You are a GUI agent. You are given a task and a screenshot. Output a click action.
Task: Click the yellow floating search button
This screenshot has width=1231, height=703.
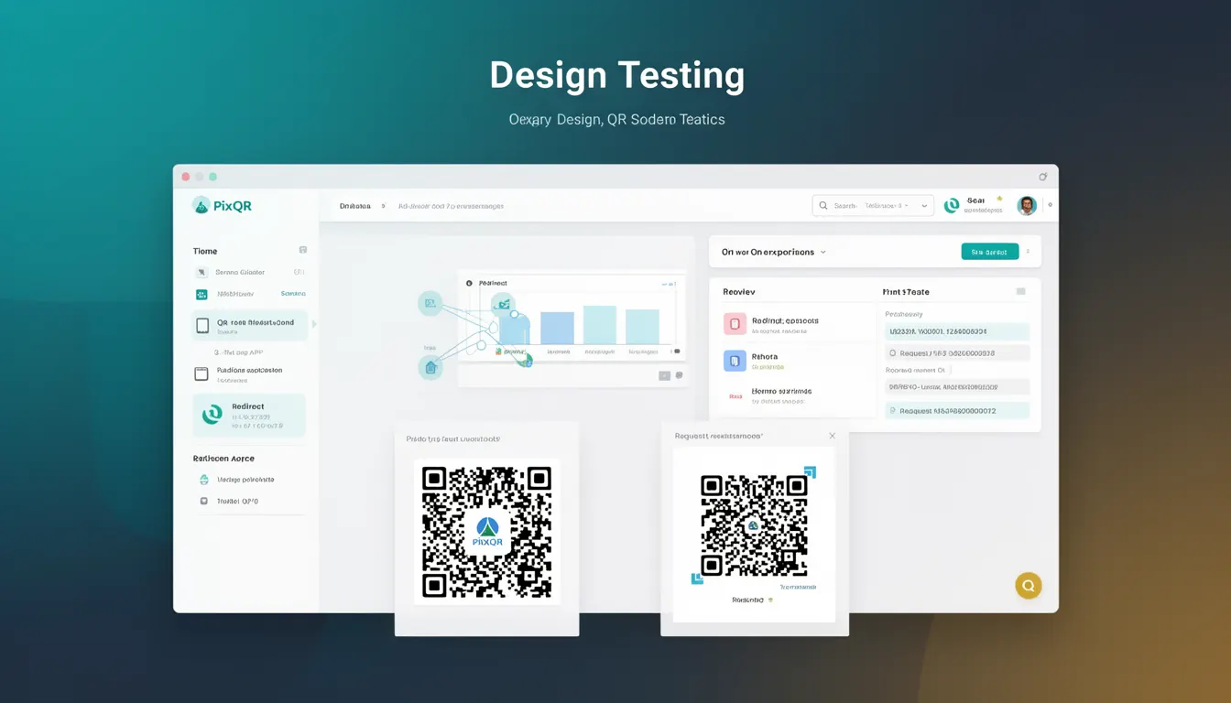(x=1029, y=586)
